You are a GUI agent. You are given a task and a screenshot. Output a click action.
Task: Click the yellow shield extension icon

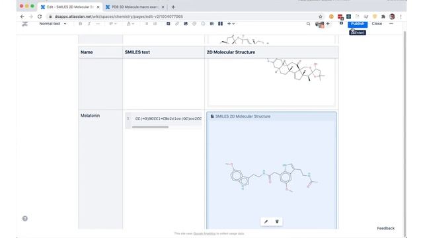click(x=375, y=17)
